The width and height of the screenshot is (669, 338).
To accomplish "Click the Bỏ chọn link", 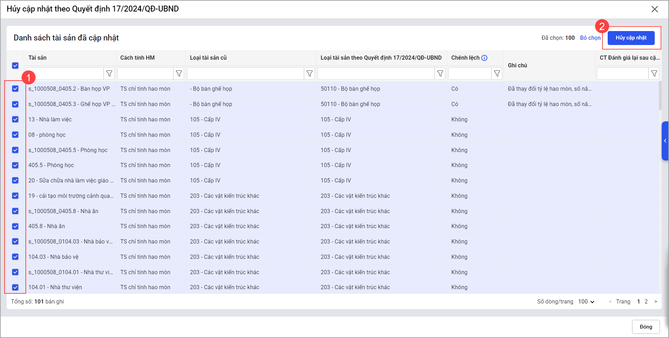I will pyautogui.click(x=590, y=38).
